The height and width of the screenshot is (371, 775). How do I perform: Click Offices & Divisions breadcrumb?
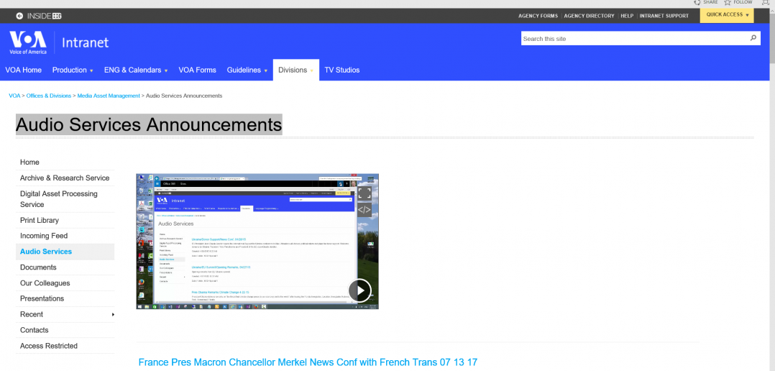tap(48, 96)
